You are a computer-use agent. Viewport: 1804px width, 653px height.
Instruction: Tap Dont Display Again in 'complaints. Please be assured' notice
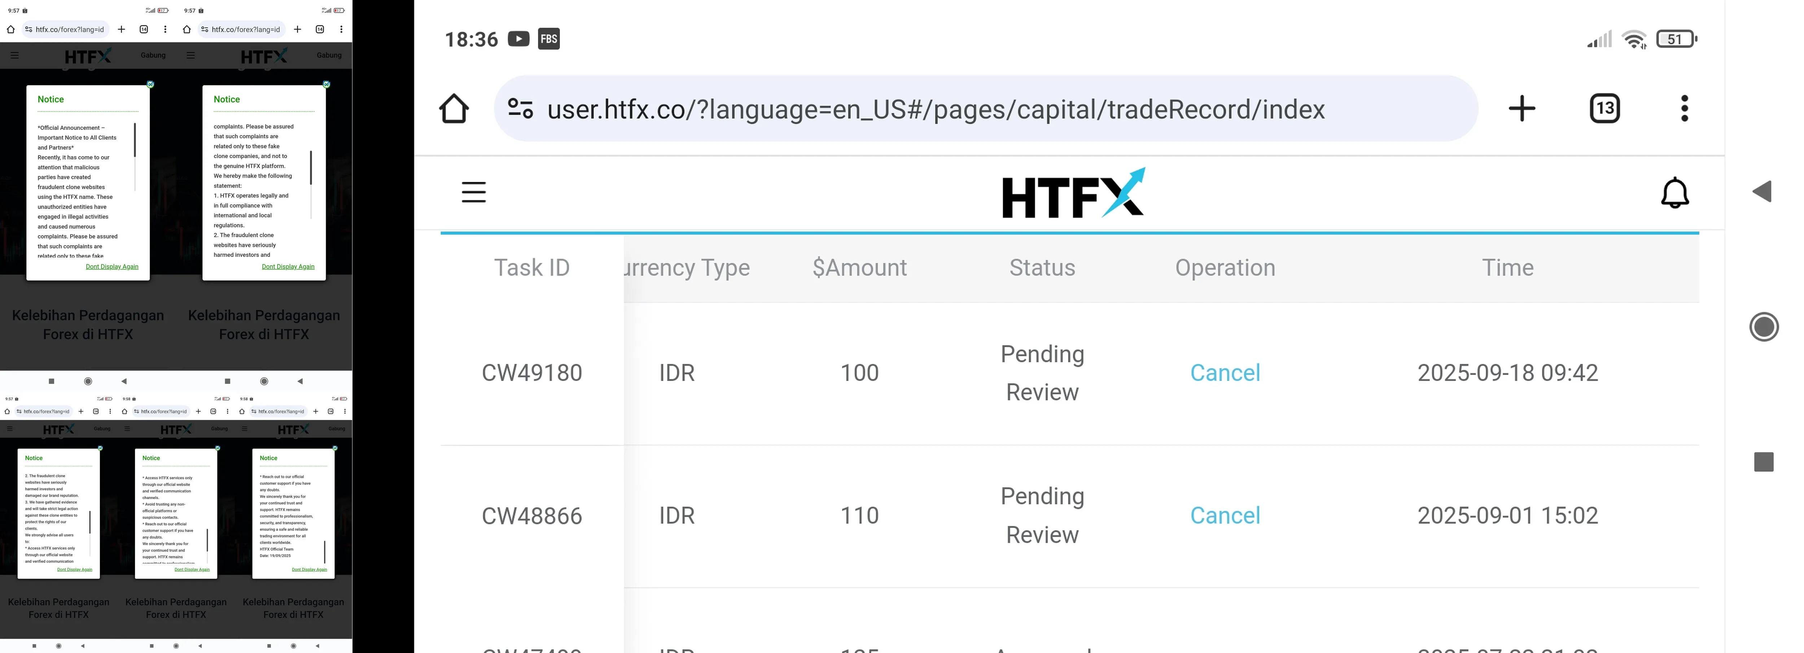[288, 267]
